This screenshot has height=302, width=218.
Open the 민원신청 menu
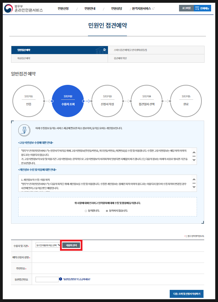[x=63, y=8]
